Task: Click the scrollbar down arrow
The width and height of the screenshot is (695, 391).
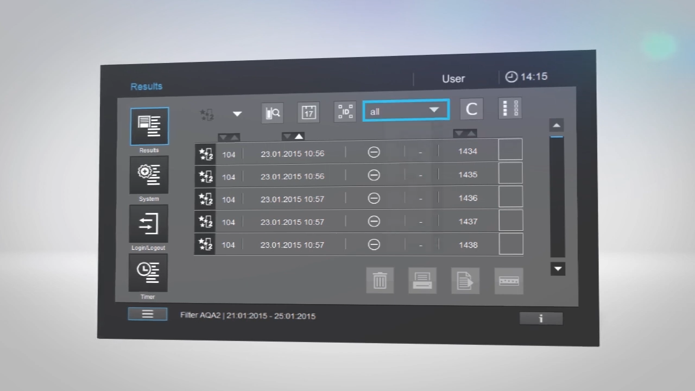Action: click(x=558, y=268)
